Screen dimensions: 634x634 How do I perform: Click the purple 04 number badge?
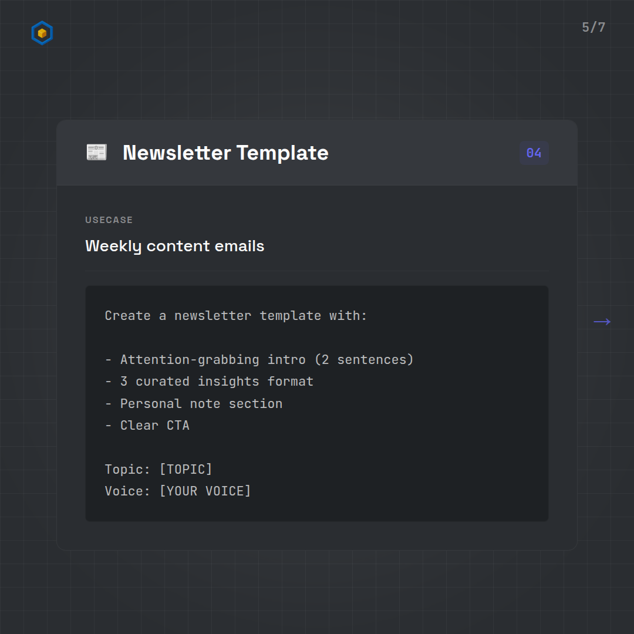(x=534, y=153)
